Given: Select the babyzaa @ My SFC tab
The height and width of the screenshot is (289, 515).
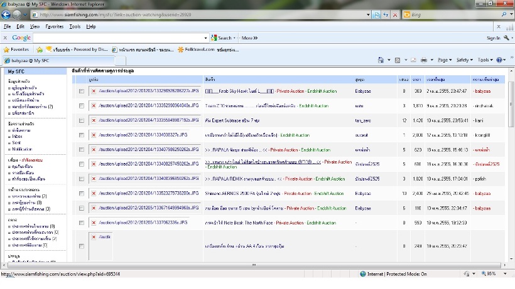Looking at the screenshot, I should 59,61.
